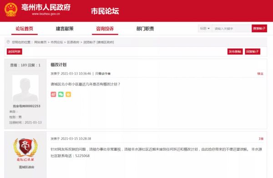Click the 市民论坛 header title
Image resolution: width=273 pixels, height=178 pixels.
pos(105,11)
